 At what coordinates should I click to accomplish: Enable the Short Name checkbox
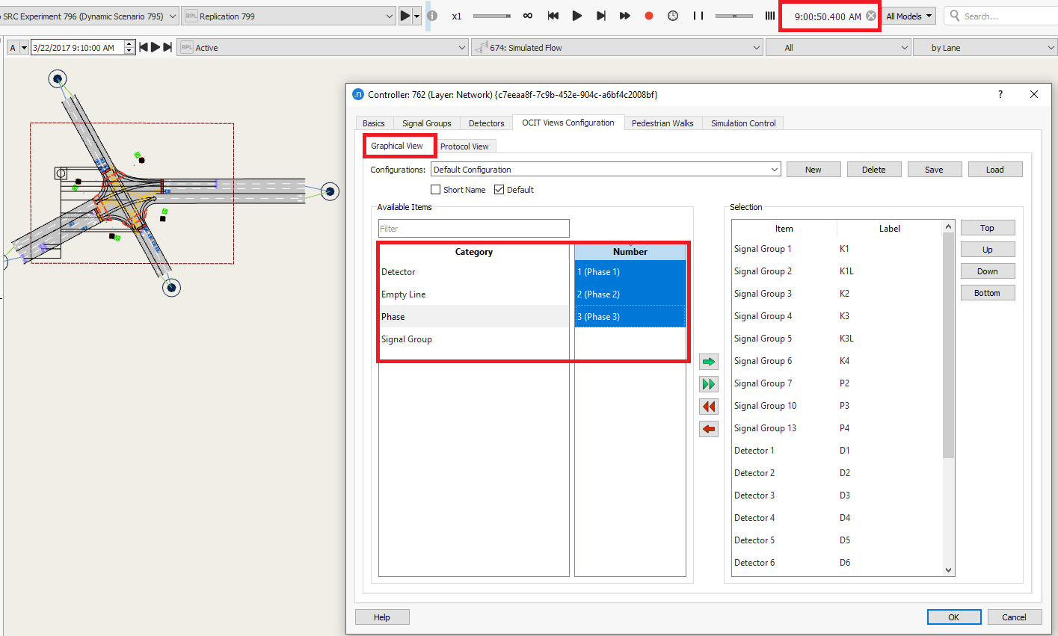click(x=436, y=190)
